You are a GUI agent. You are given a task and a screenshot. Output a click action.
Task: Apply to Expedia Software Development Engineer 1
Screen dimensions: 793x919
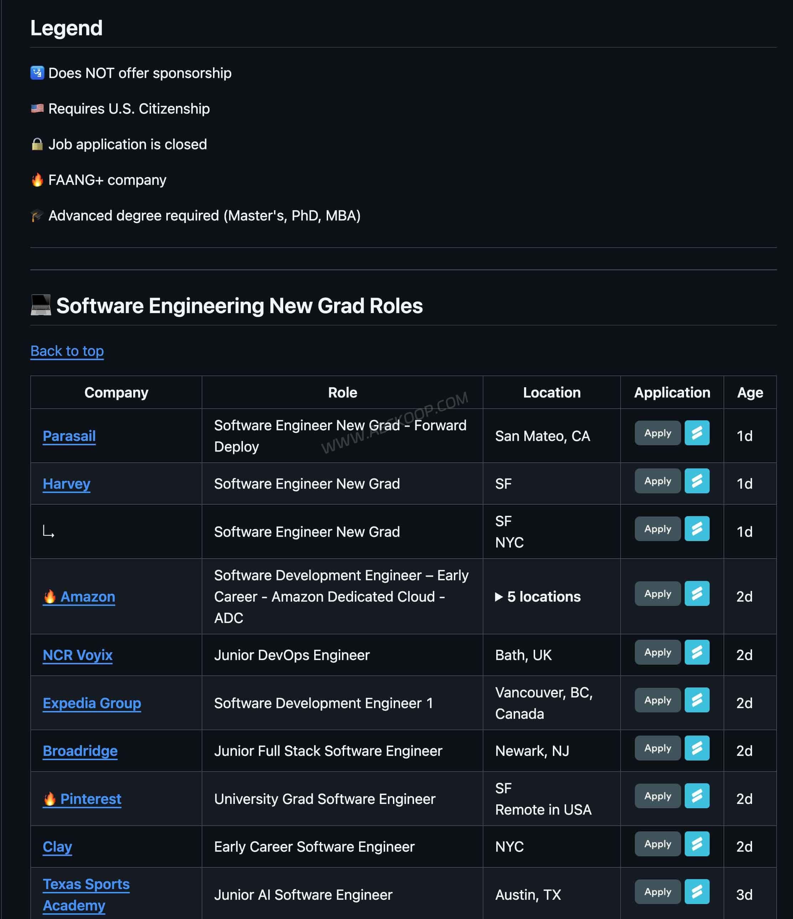pyautogui.click(x=658, y=700)
